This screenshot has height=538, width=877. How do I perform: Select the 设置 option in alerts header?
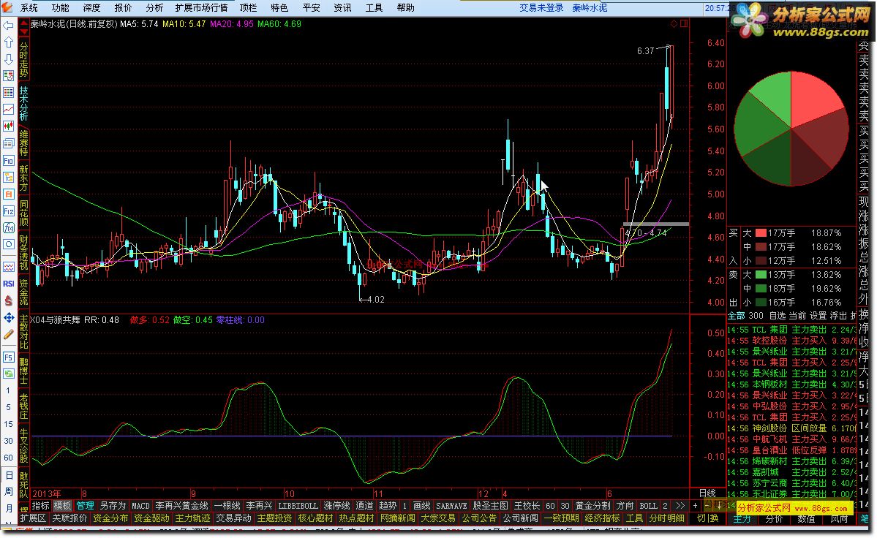coord(818,316)
